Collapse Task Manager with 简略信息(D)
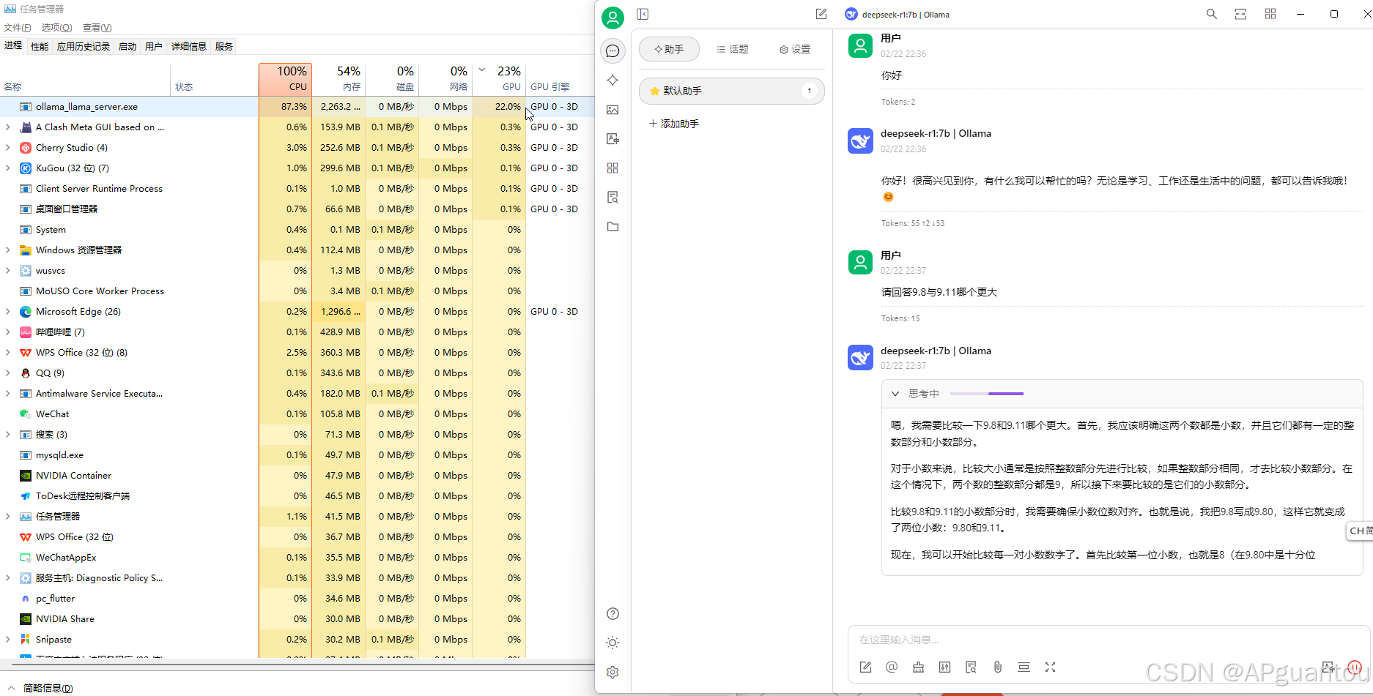The height and width of the screenshot is (696, 1373). (41, 688)
